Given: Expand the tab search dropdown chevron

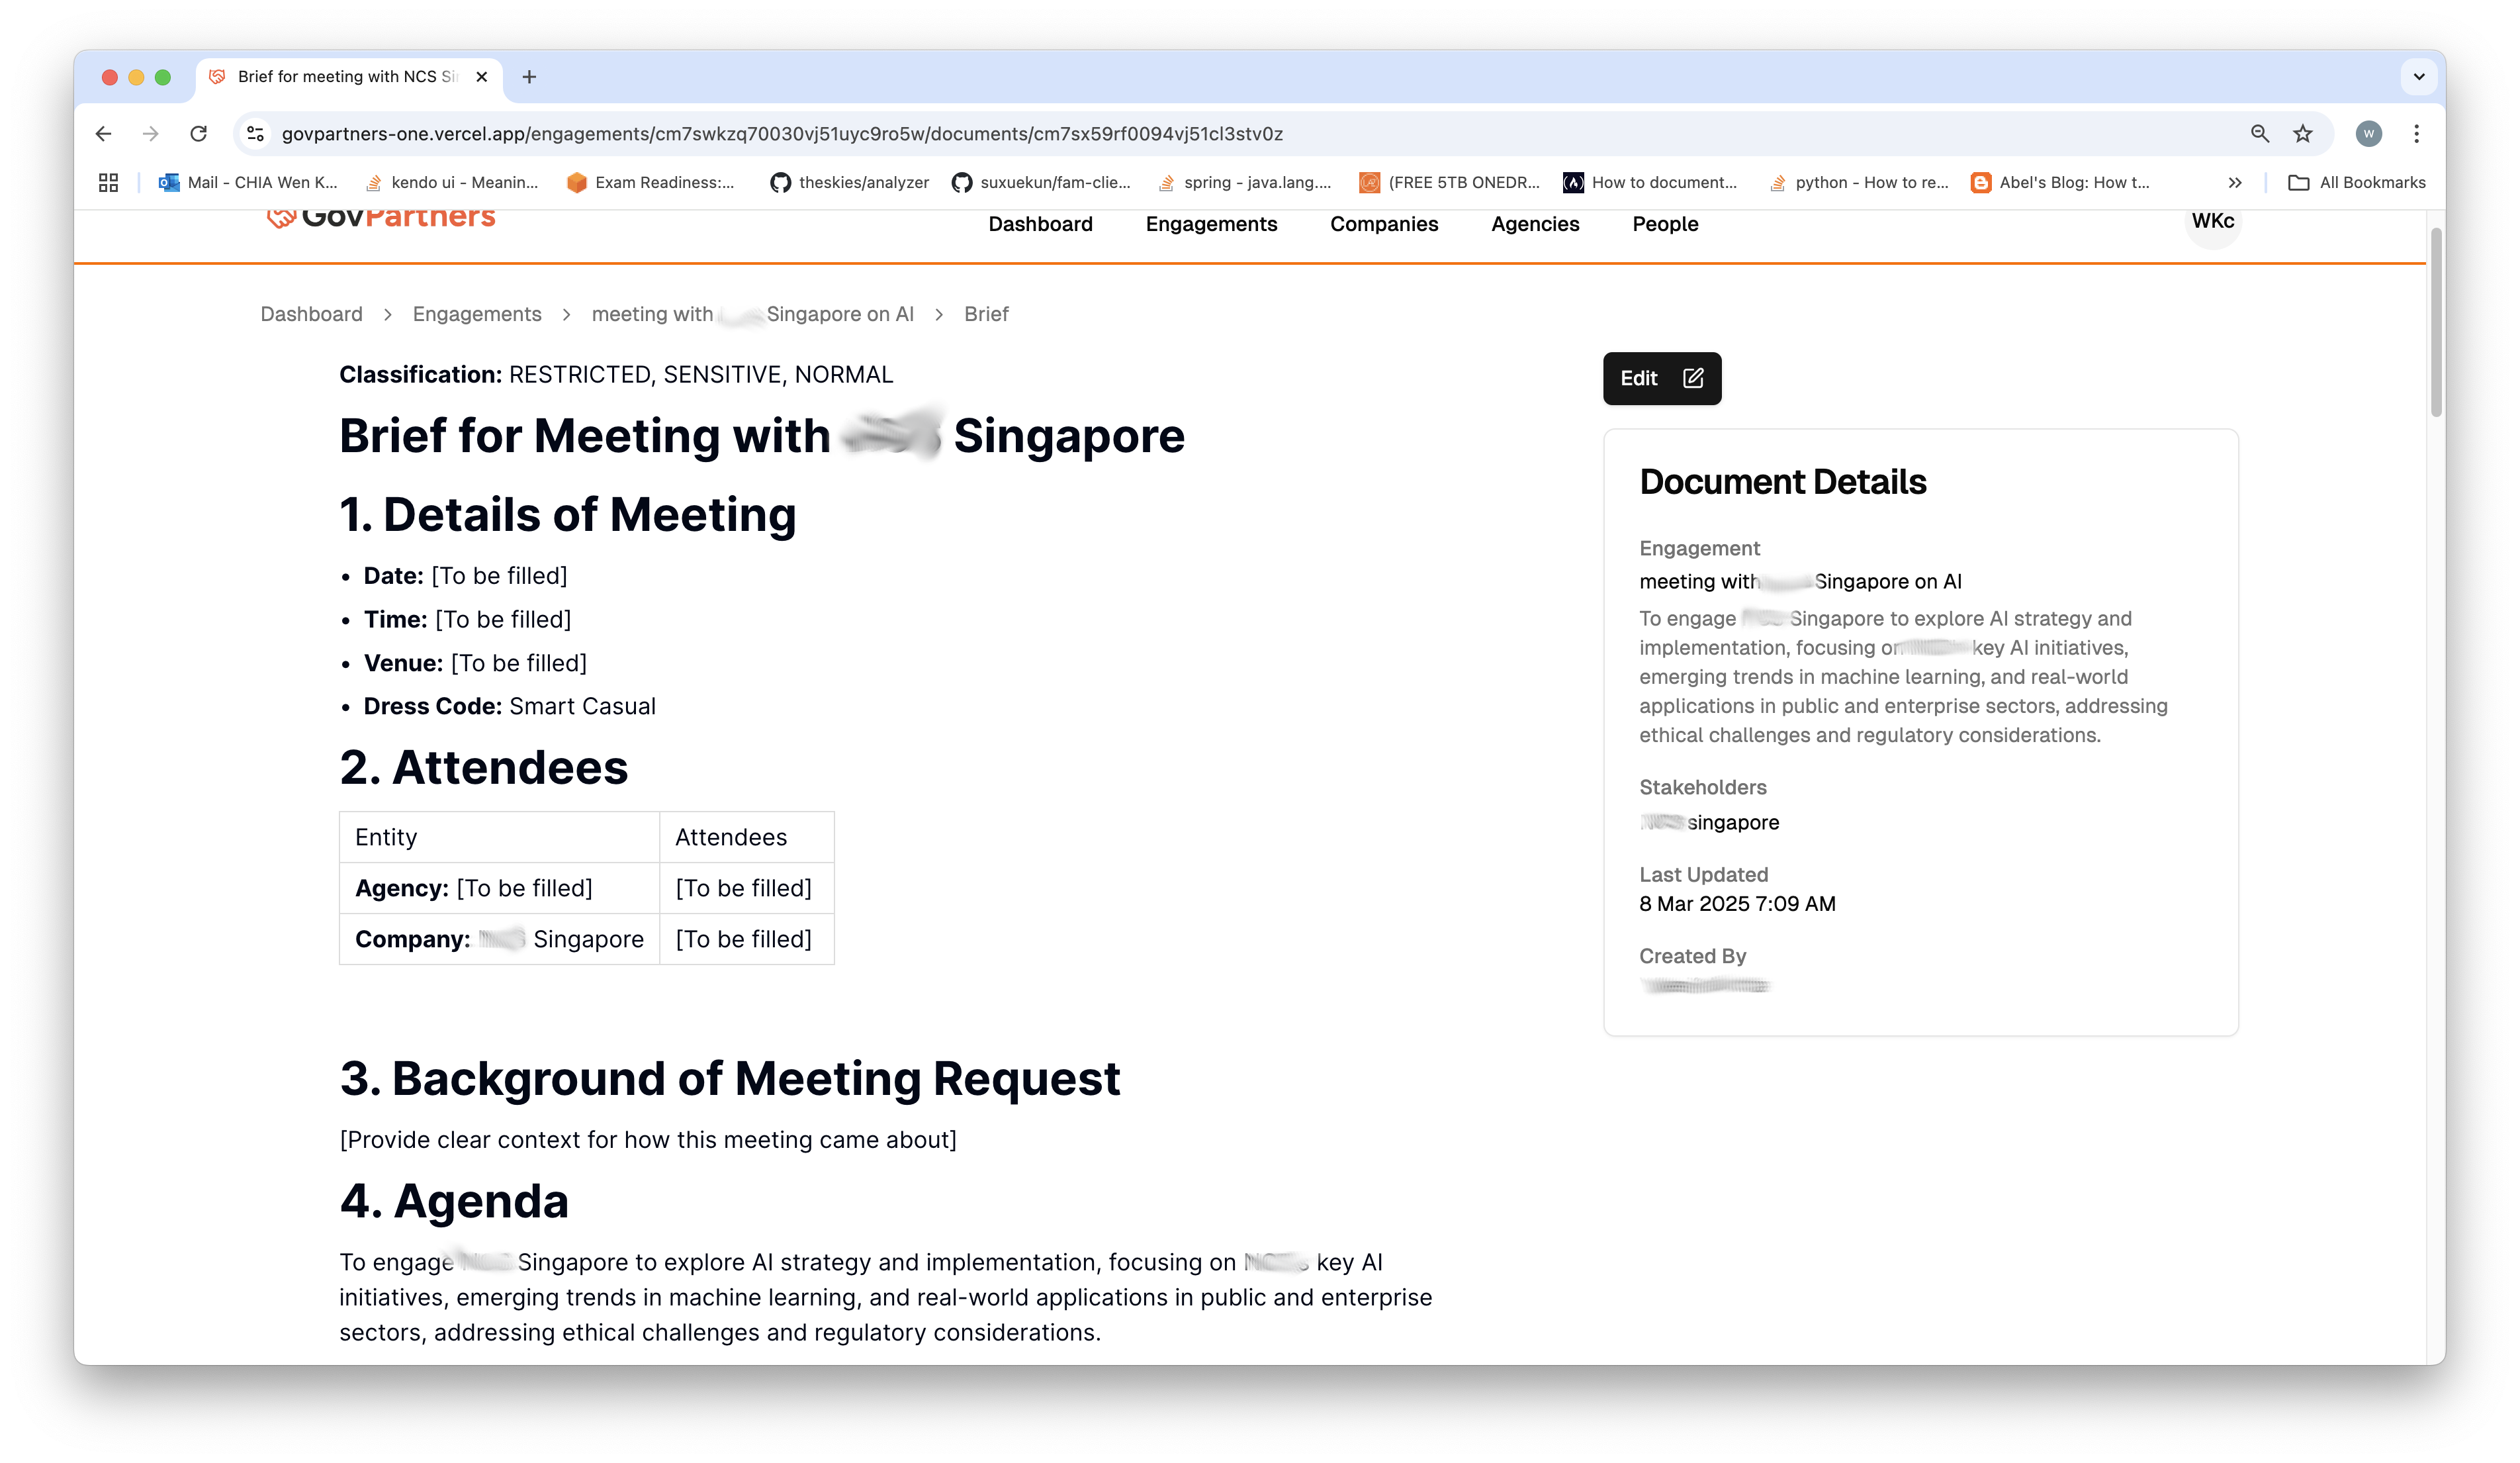Looking at the screenshot, I should click(x=2418, y=77).
